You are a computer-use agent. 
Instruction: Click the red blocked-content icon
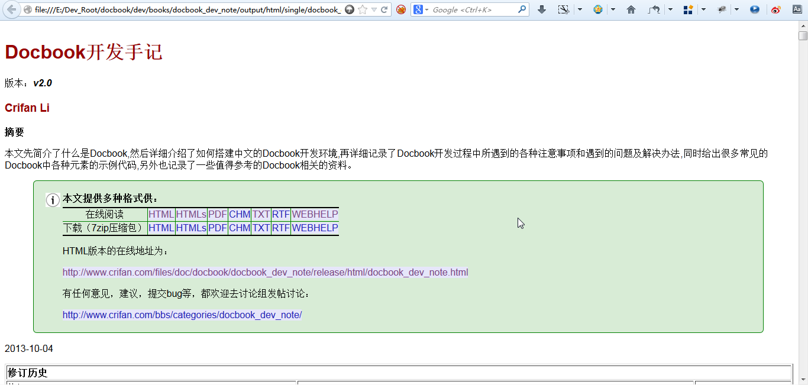[401, 9]
